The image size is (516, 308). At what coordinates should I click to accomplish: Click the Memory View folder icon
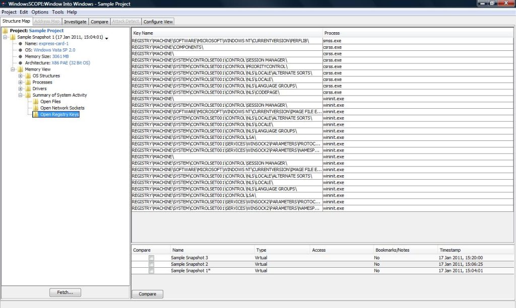coord(20,69)
